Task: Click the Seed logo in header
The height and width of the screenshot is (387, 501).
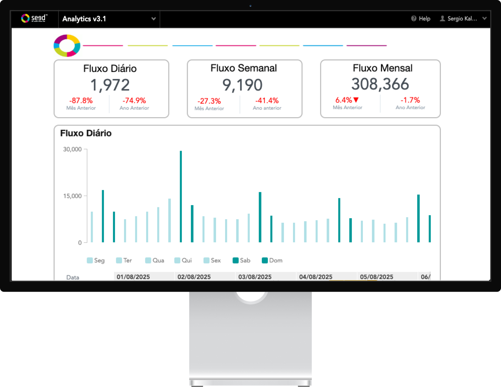Action: pos(34,18)
